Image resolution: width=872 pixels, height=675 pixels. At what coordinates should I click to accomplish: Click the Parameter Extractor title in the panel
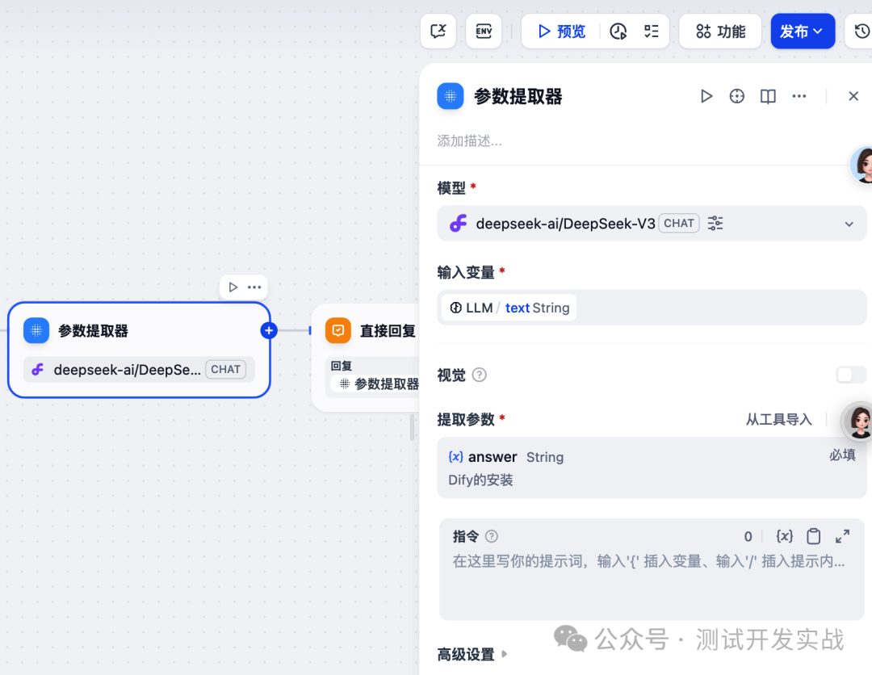(518, 96)
